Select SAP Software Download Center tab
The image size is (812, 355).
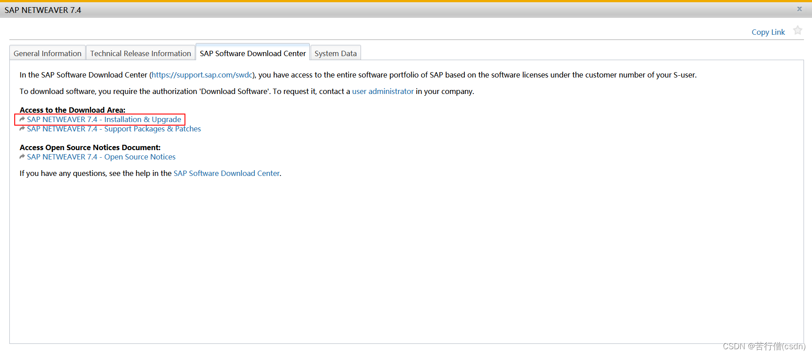(253, 53)
